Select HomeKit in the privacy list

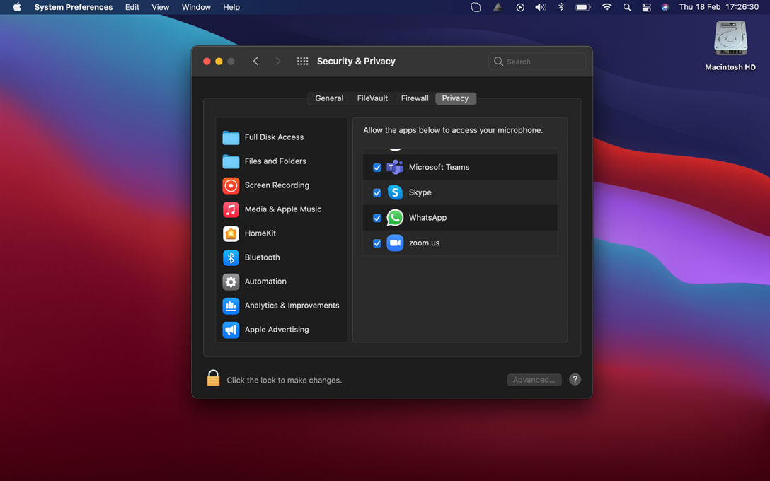click(260, 233)
